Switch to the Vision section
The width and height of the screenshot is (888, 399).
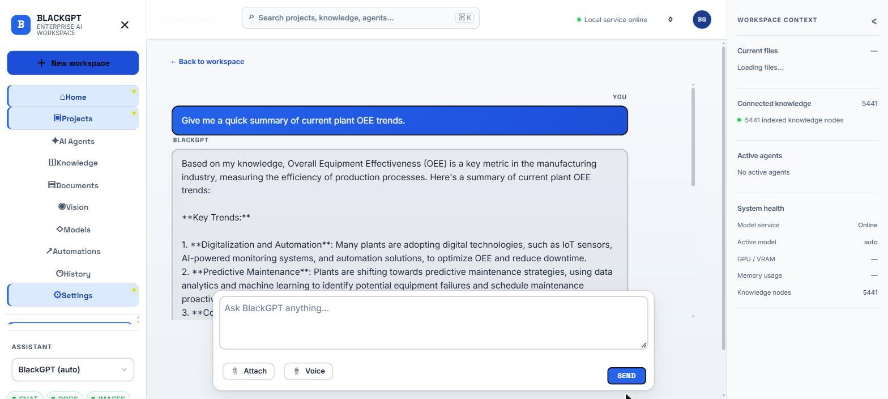73,207
